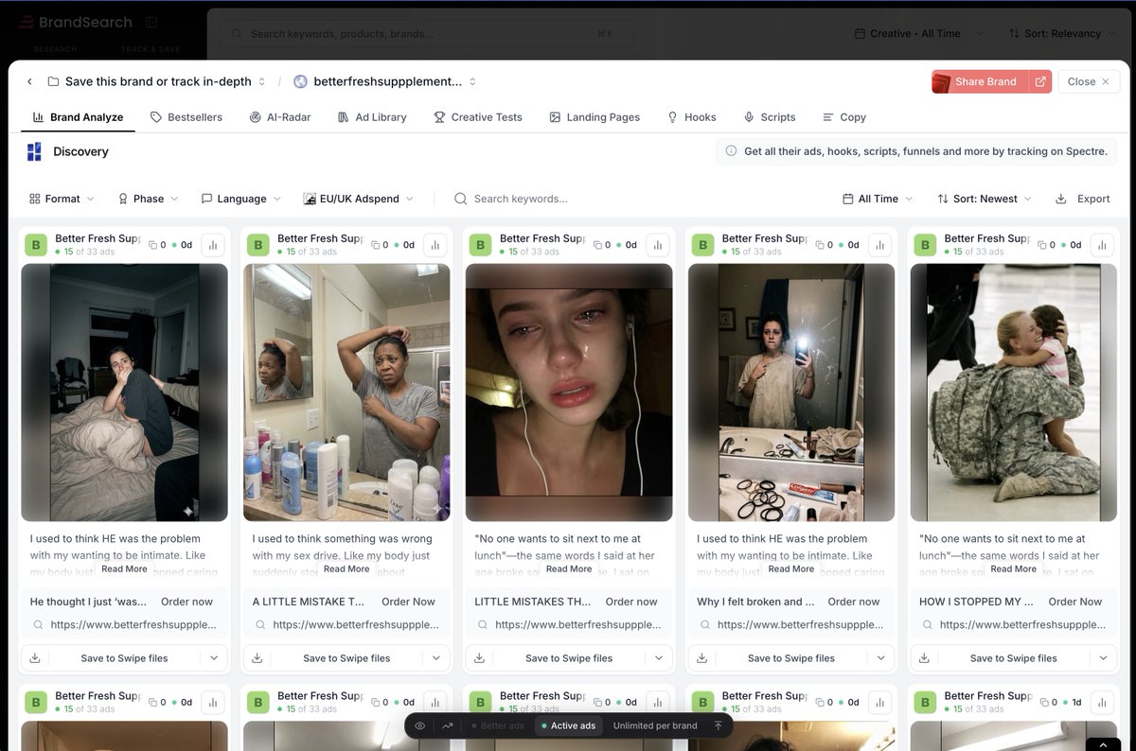The image size is (1136, 751).
Task: Download the third ad creative
Action: pyautogui.click(x=480, y=658)
